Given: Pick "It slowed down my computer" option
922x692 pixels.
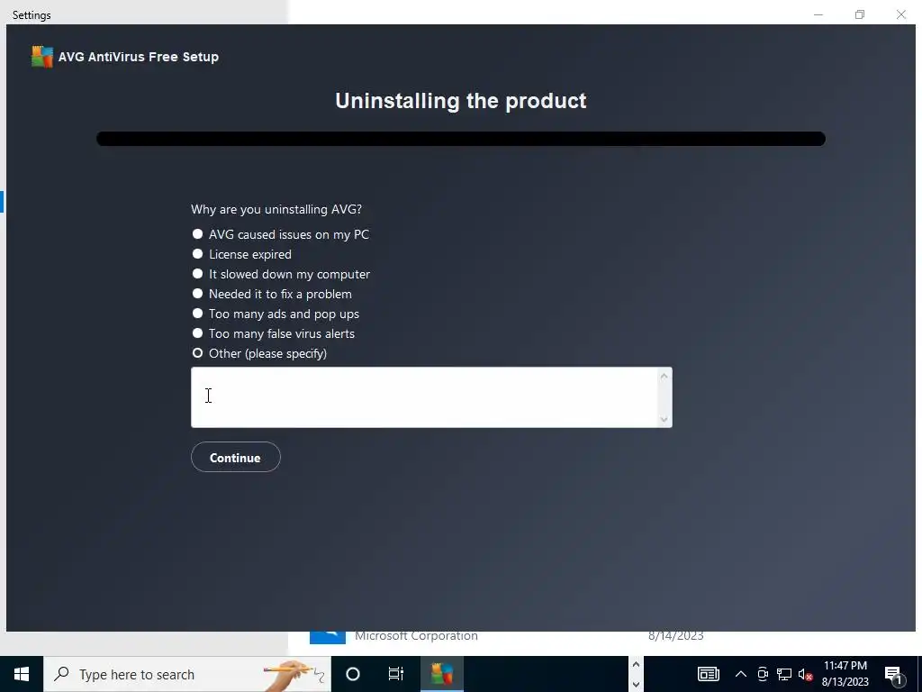Looking at the screenshot, I should (197, 274).
